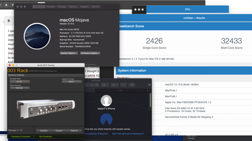Open the Sample Rate 44100 dropdown

20,82
